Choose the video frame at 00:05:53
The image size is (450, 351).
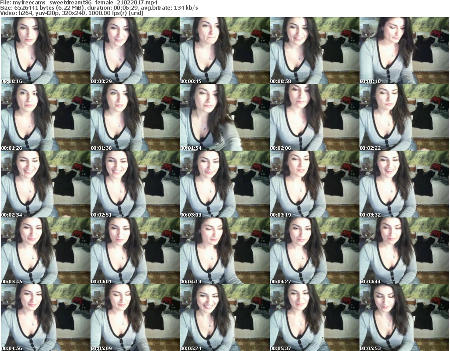click(x=404, y=318)
